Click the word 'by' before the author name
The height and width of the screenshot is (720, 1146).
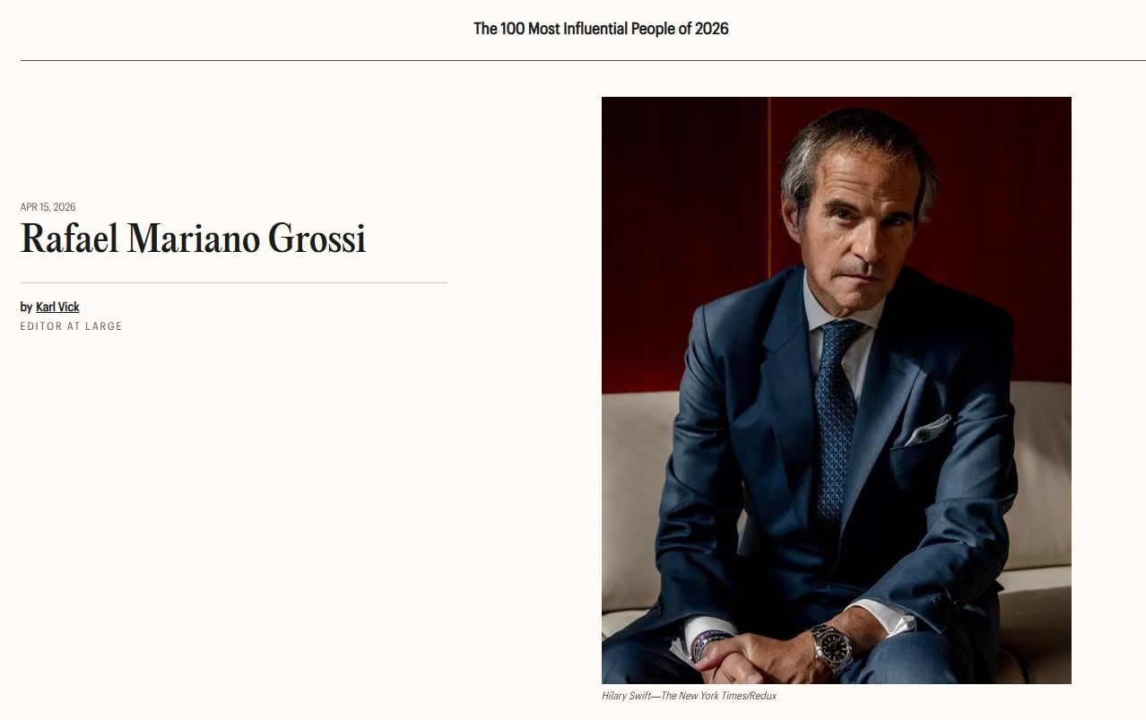(26, 307)
